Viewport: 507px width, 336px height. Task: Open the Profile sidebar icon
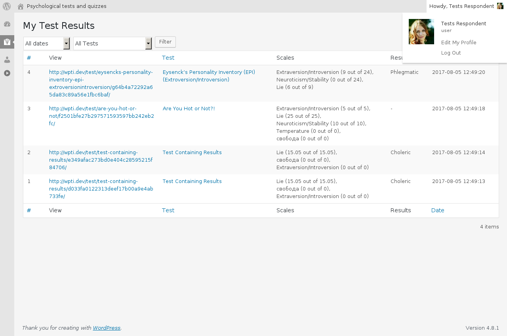point(7,60)
